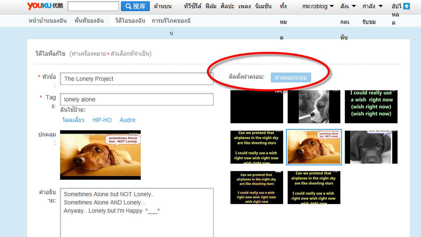The width and height of the screenshot is (421, 237).
Task: Add the โดดเดี่ยว tag
Action: [x=73, y=120]
